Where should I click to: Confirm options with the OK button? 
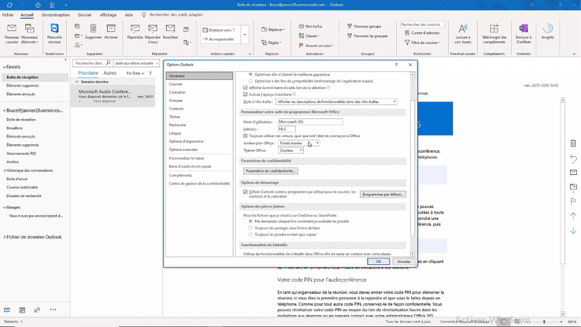pyautogui.click(x=378, y=261)
